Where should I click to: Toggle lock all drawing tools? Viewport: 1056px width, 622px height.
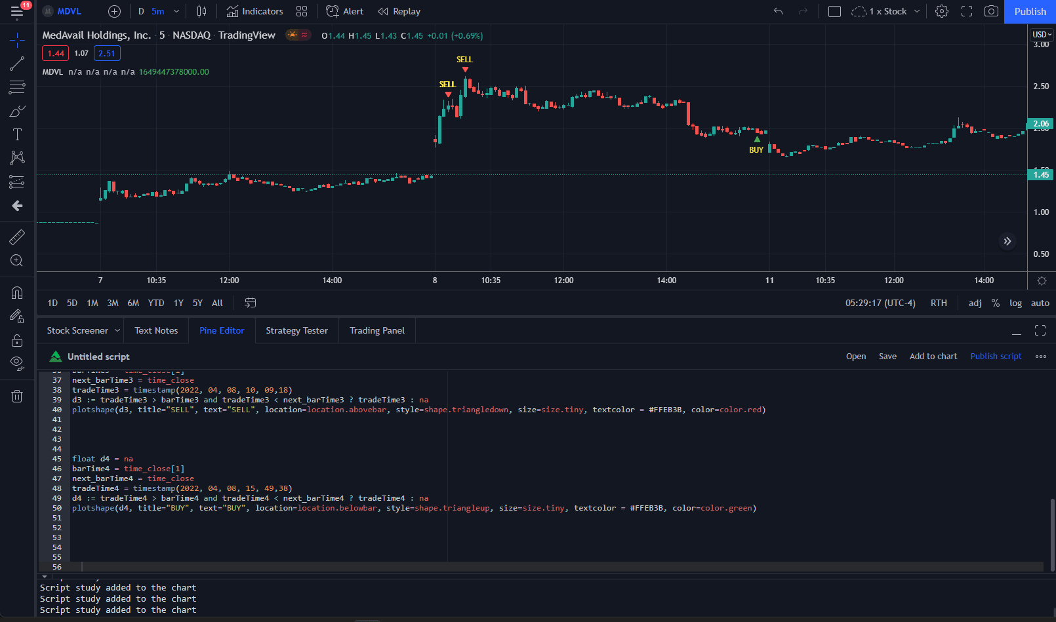point(17,340)
